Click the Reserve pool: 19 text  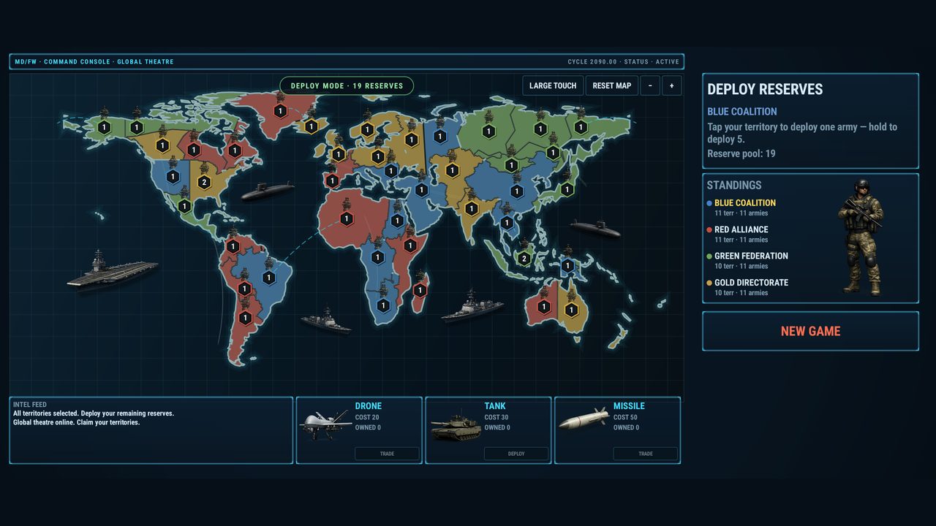click(x=741, y=154)
